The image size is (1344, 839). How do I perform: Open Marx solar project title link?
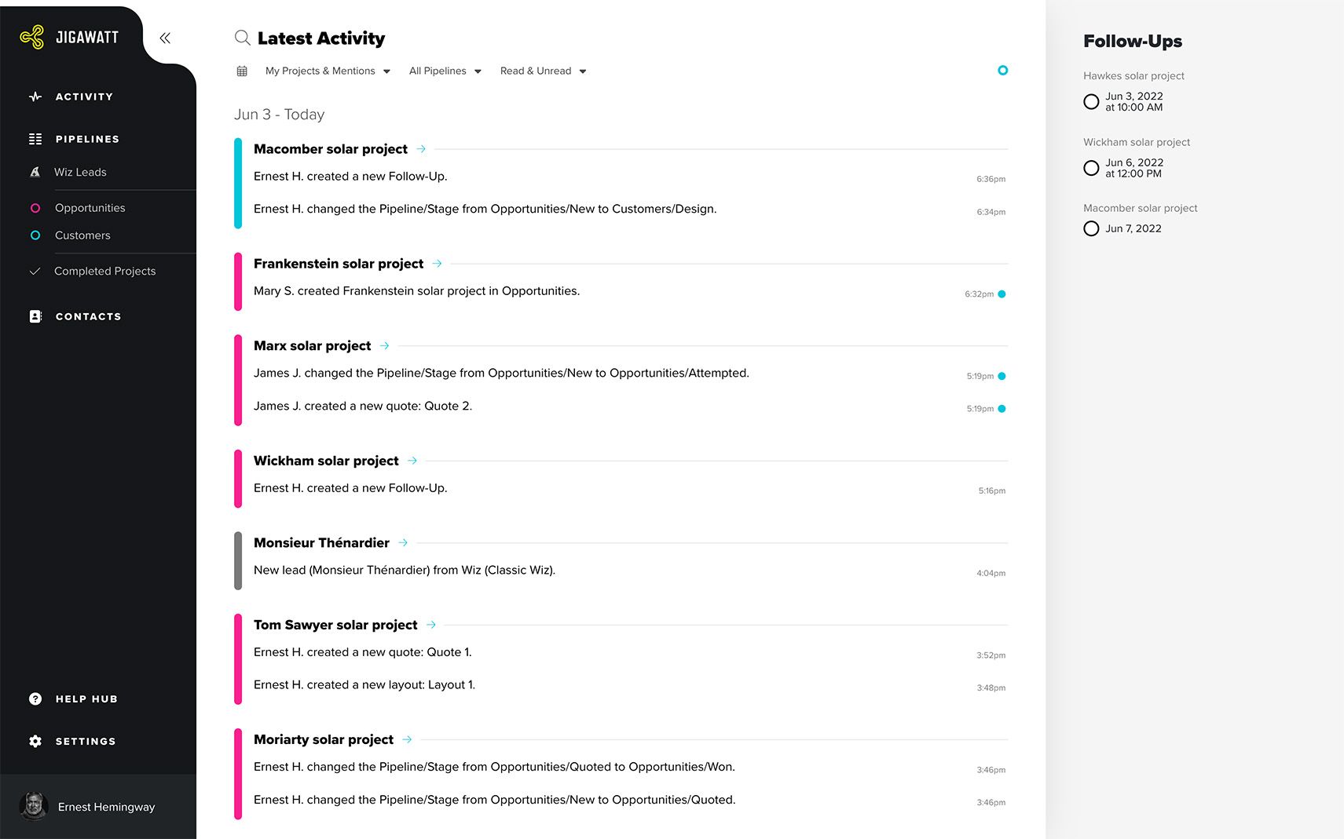pyautogui.click(x=312, y=345)
